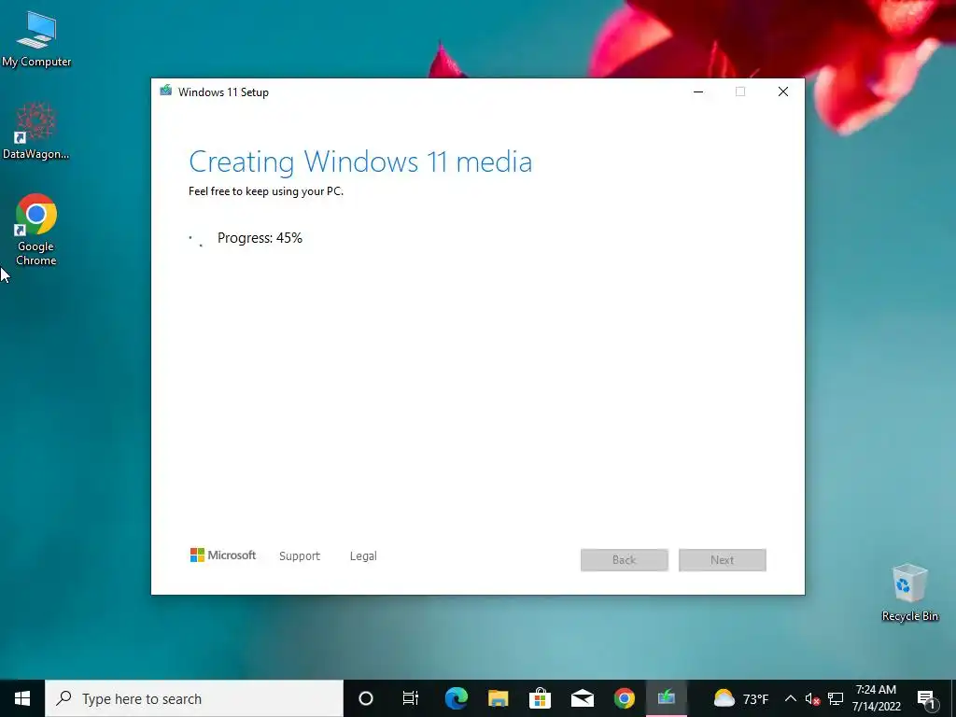The image size is (956, 717).
Task: Click the Creating Windows 11 media heading
Action: pyautogui.click(x=360, y=162)
